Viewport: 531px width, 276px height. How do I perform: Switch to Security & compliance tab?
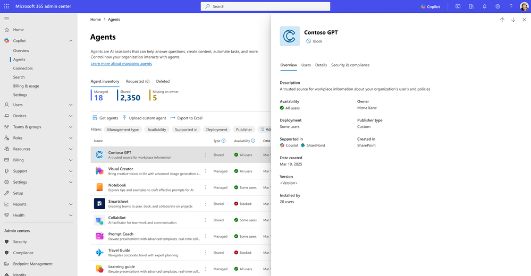coord(350,65)
